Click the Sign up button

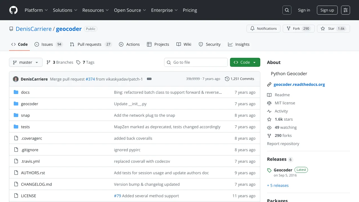(327, 10)
